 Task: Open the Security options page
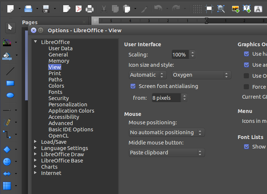pos(58,98)
